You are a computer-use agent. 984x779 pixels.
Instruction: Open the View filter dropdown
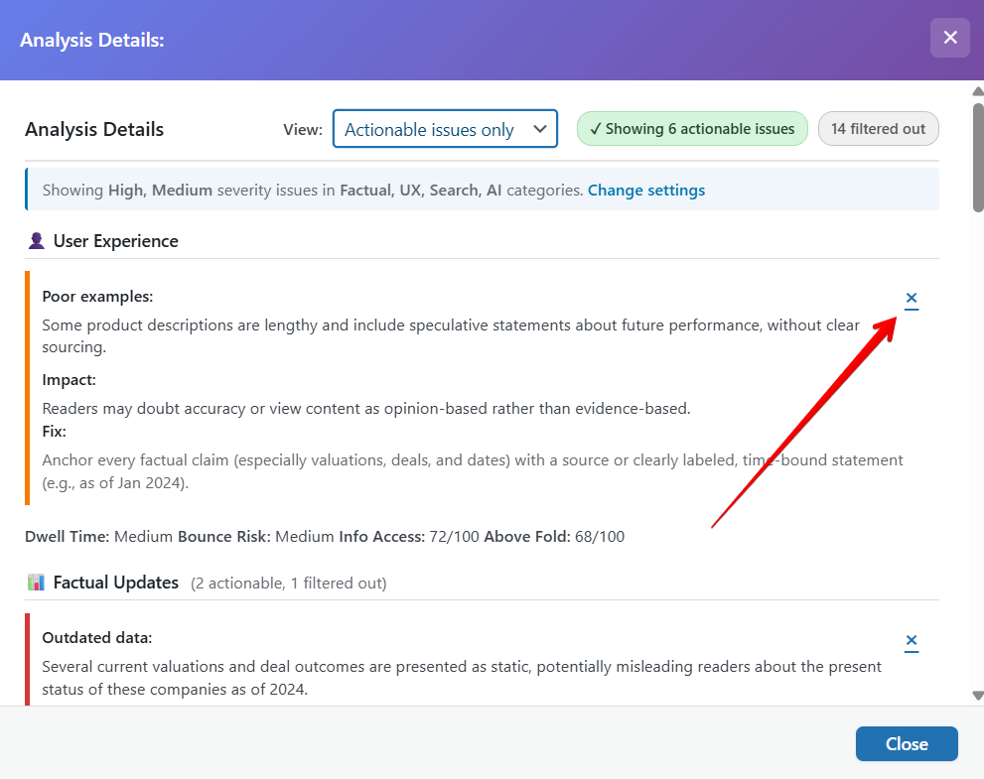click(x=445, y=129)
